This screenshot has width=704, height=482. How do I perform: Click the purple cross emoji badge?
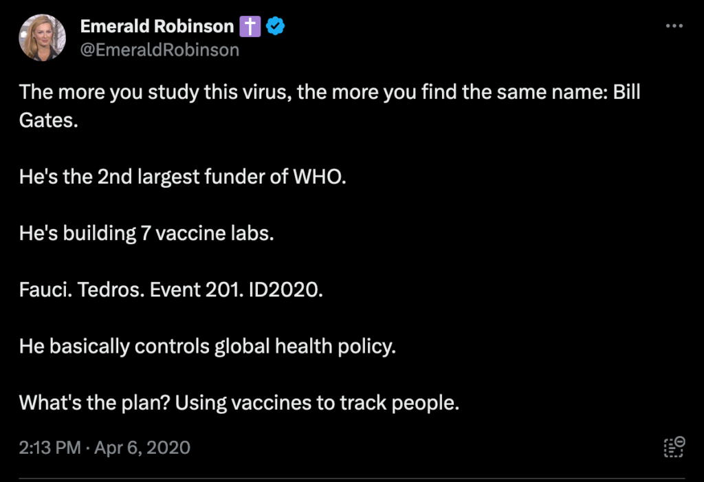250,27
